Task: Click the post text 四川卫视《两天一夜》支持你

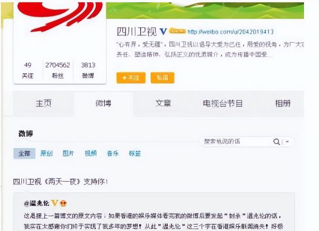Action: tap(60, 182)
